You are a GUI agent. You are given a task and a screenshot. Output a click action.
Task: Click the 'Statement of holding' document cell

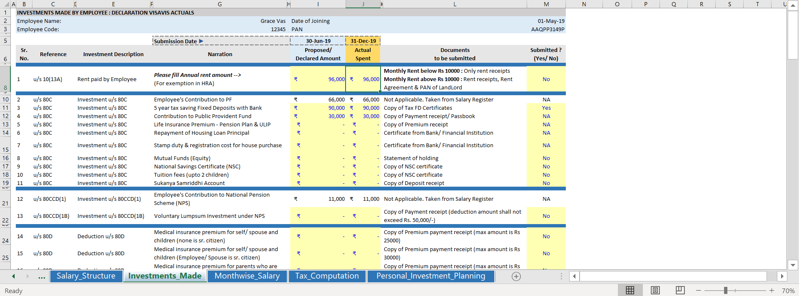(x=455, y=158)
